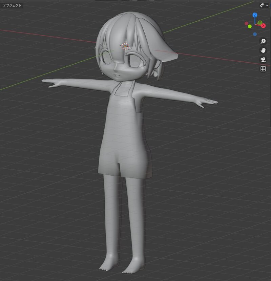This screenshot has width=271, height=281.
Task: Toggle perspective/orthographic grid icon
Action: [263, 69]
